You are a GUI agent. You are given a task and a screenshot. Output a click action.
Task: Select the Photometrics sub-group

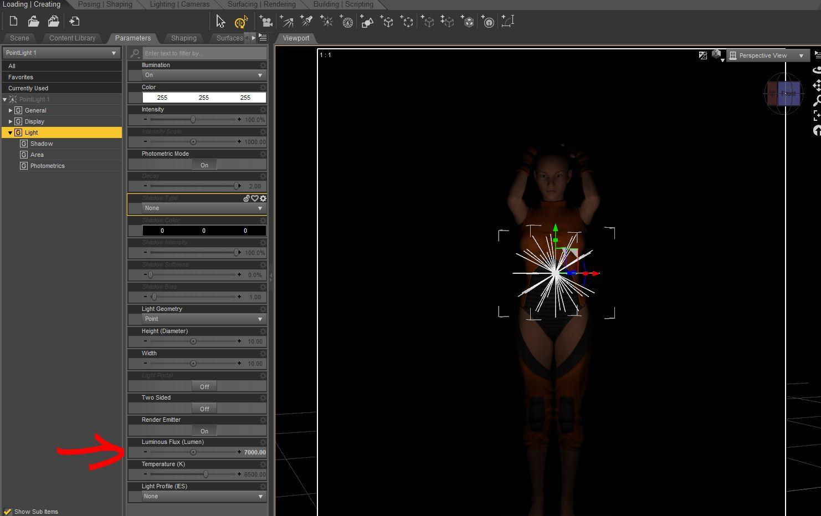pos(48,166)
